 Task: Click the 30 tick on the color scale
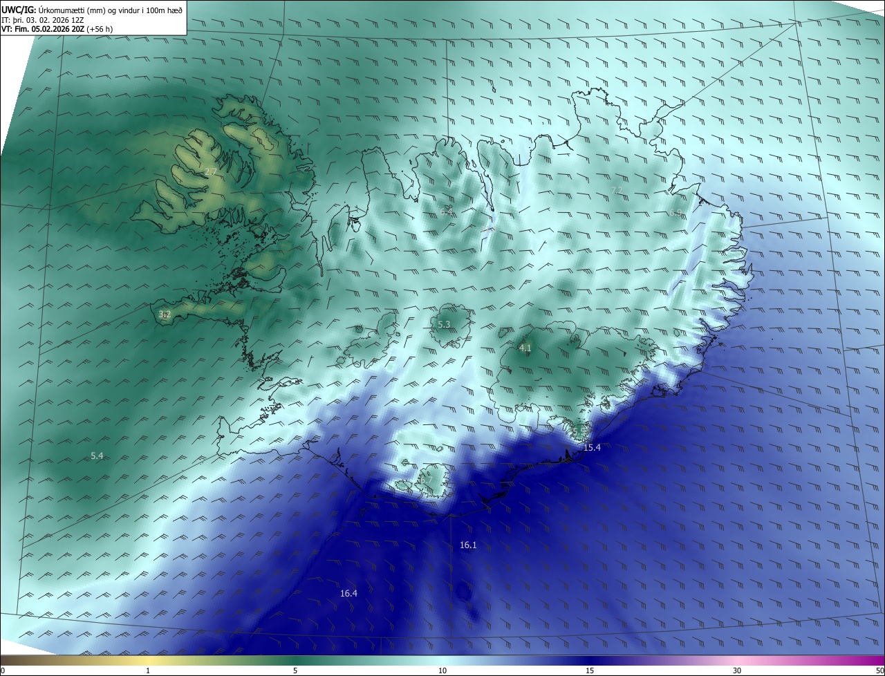(x=737, y=670)
